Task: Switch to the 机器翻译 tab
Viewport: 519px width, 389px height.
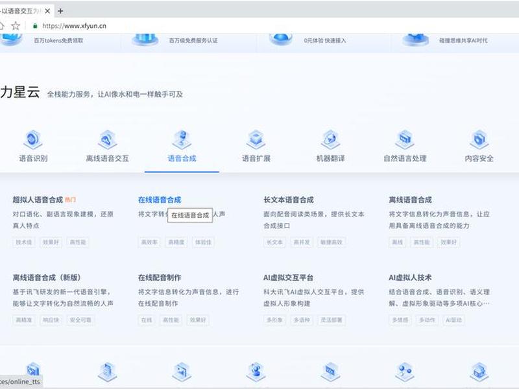Action: [330, 158]
